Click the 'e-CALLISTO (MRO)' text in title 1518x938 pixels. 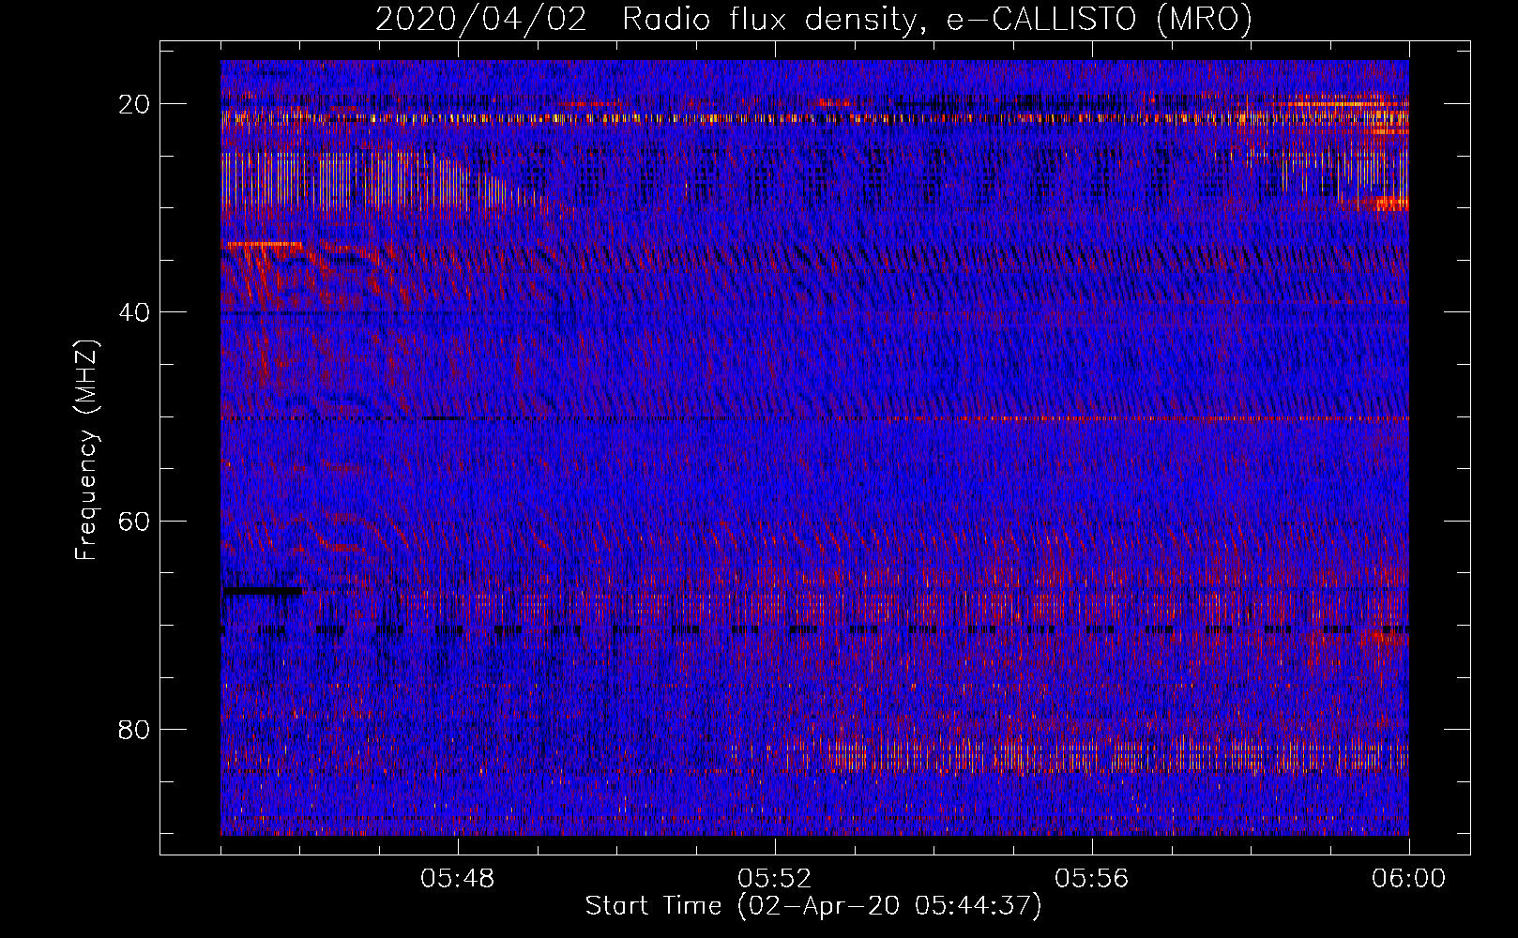1099,19
